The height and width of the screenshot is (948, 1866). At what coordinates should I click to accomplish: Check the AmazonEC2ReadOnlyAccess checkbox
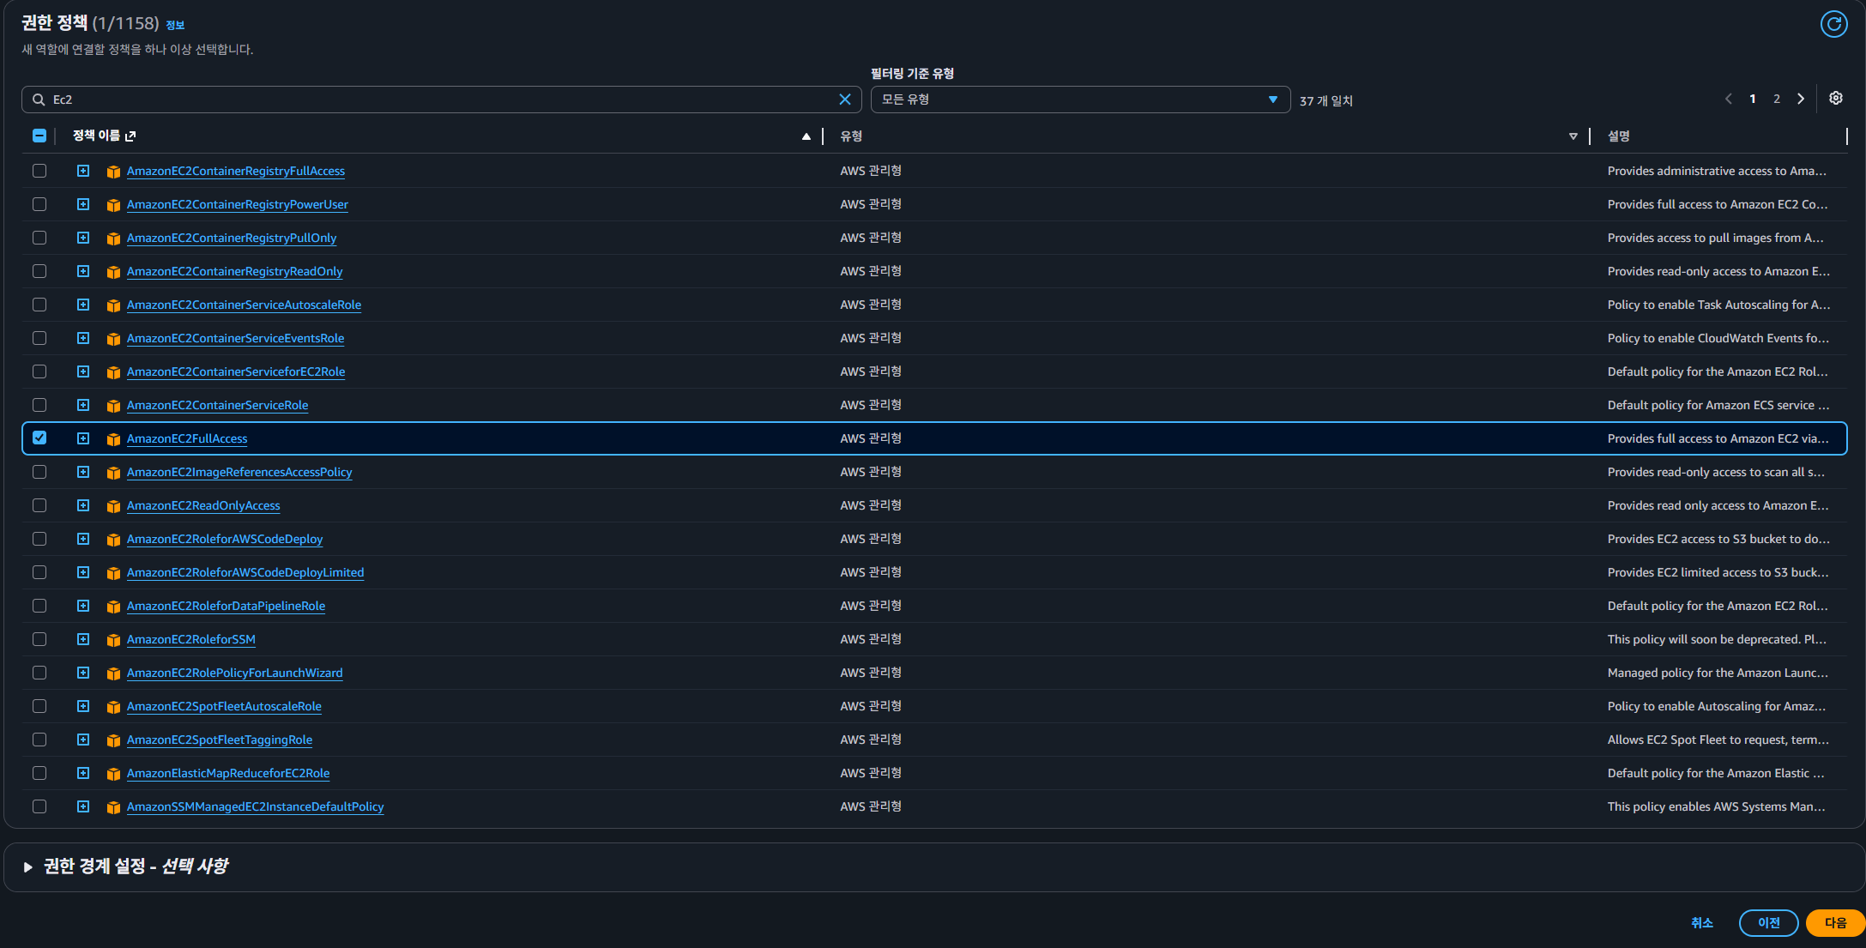(x=39, y=505)
